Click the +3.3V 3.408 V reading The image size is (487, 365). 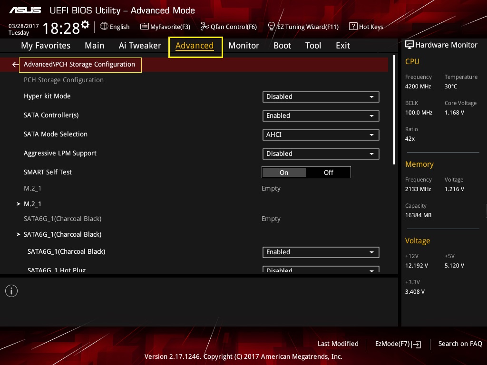[415, 292]
